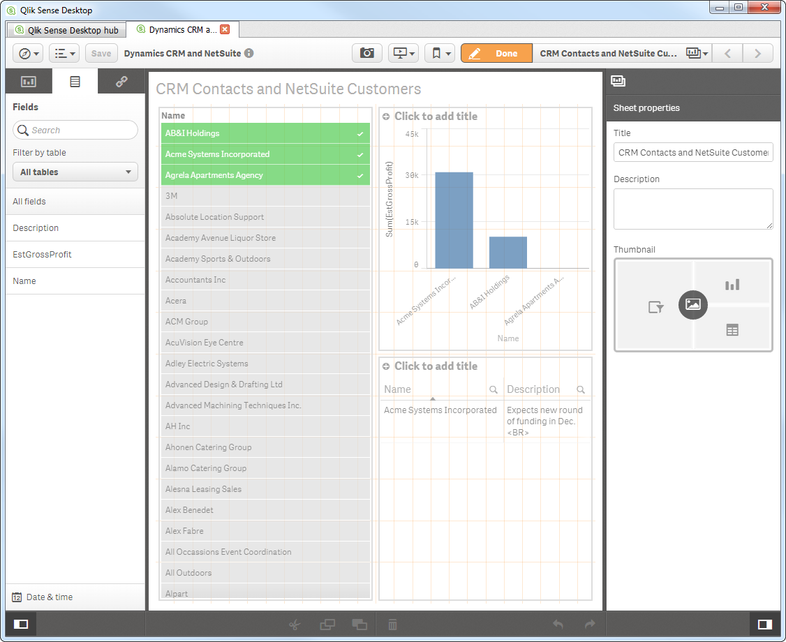The image size is (786, 642).
Task: Open the charts panel in the left sidebar
Action: [x=29, y=81]
